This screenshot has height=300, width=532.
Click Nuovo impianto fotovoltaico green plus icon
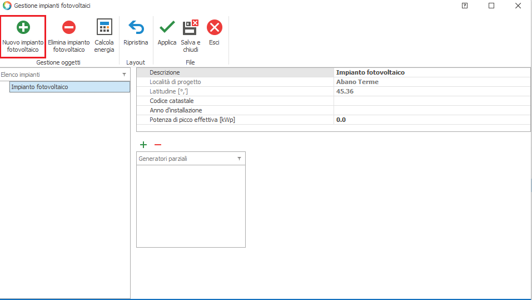tap(23, 27)
